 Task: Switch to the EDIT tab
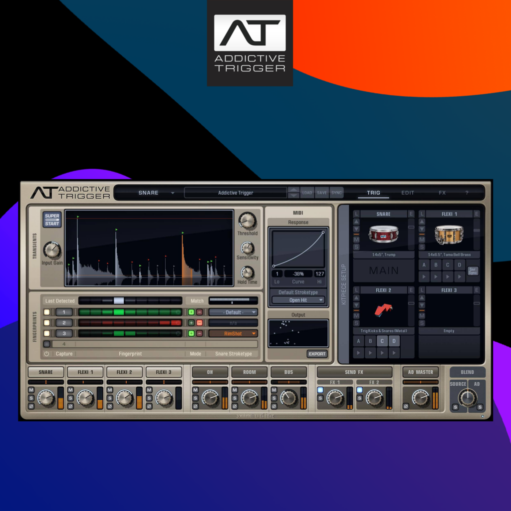pos(408,193)
